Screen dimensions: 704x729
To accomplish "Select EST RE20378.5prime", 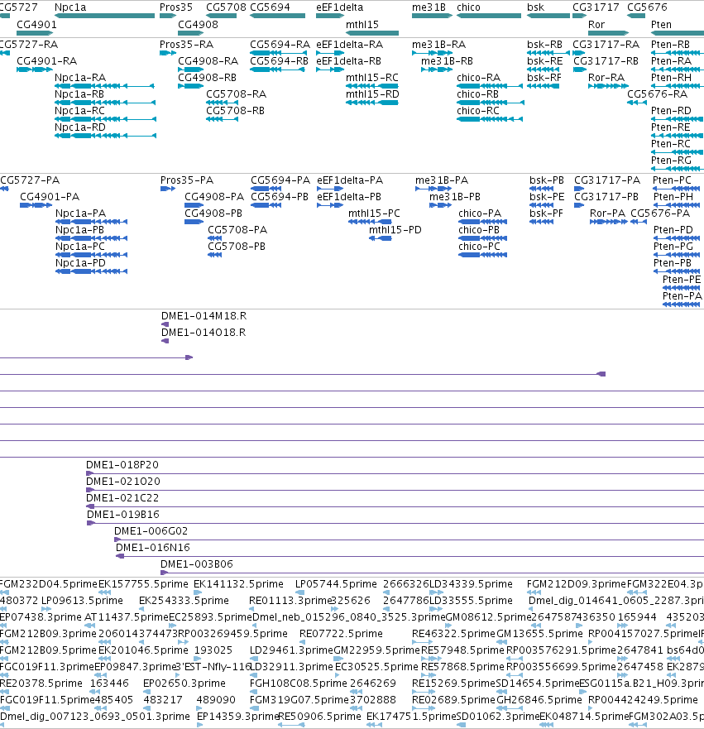I will tap(41, 683).
